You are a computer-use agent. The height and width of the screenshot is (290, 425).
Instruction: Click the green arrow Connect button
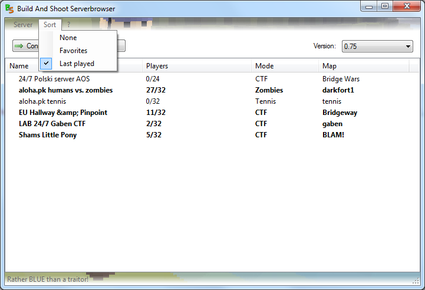(25, 46)
